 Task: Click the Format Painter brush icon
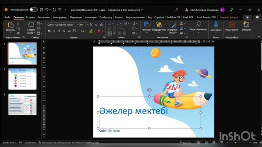pos(18,33)
